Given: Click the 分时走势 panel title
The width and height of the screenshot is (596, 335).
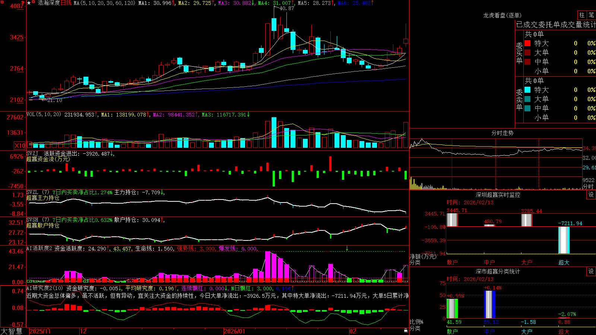Looking at the screenshot, I should [x=502, y=133].
